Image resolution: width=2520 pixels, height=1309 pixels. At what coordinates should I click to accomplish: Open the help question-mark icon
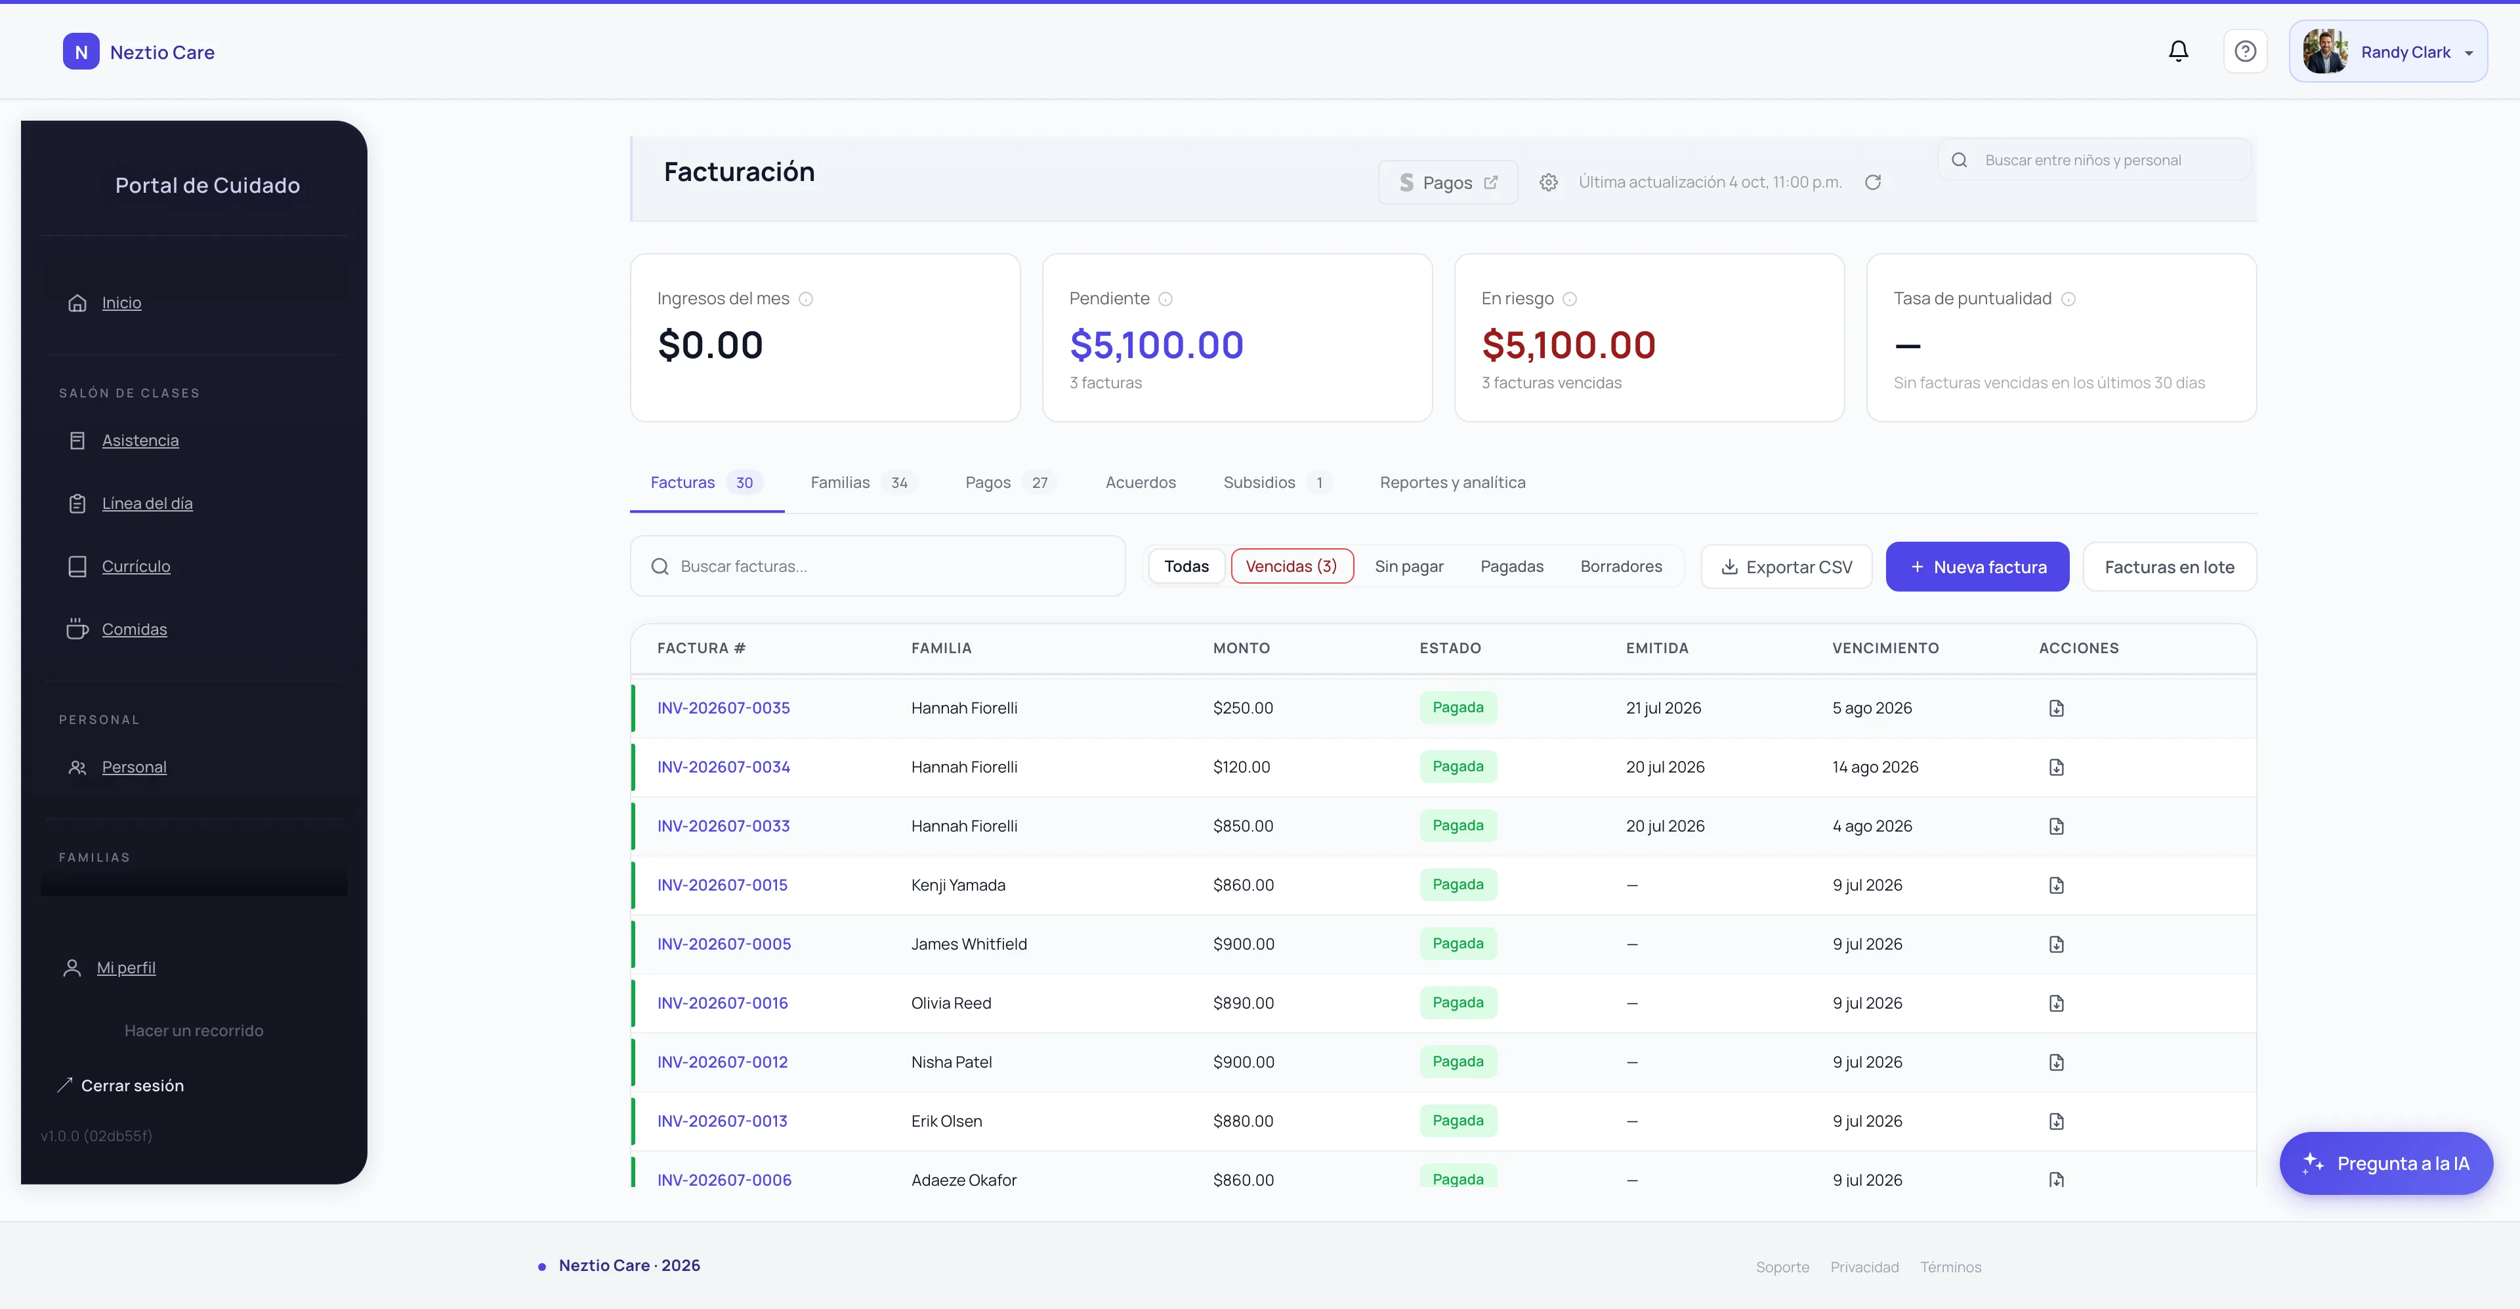click(x=2245, y=51)
